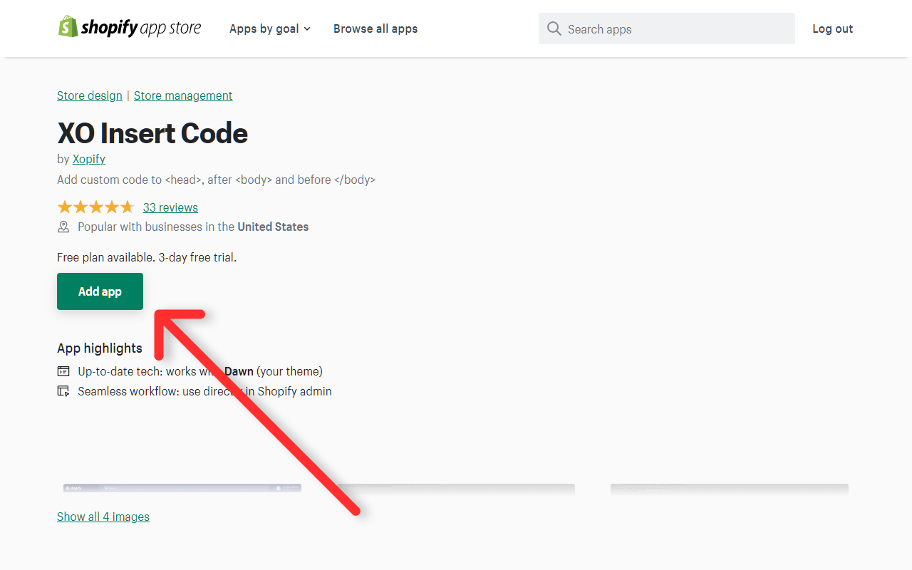Click the 'Add custom code to <head>' description text

216,180
